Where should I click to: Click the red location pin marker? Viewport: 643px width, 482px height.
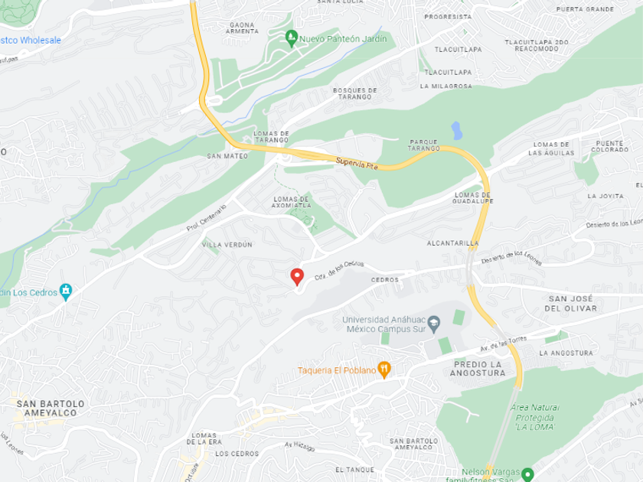click(x=297, y=277)
